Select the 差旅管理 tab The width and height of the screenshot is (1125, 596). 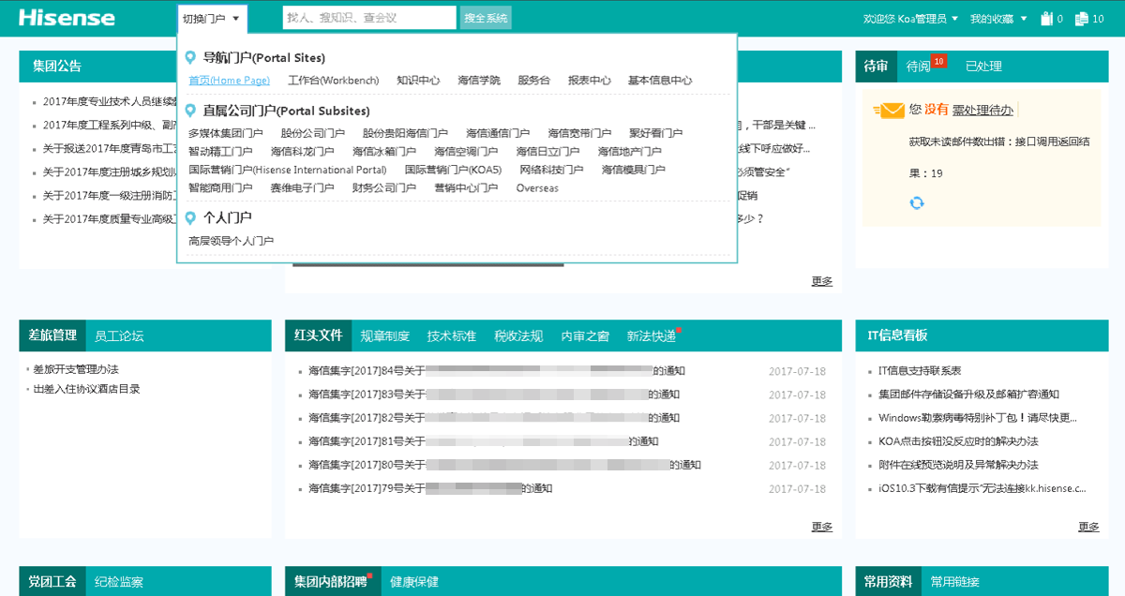pos(52,335)
